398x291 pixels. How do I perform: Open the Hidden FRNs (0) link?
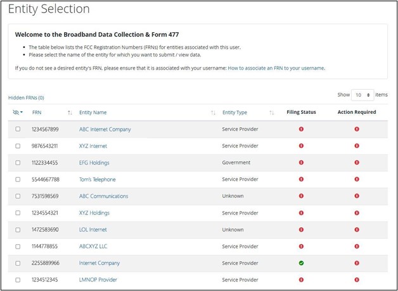click(26, 98)
